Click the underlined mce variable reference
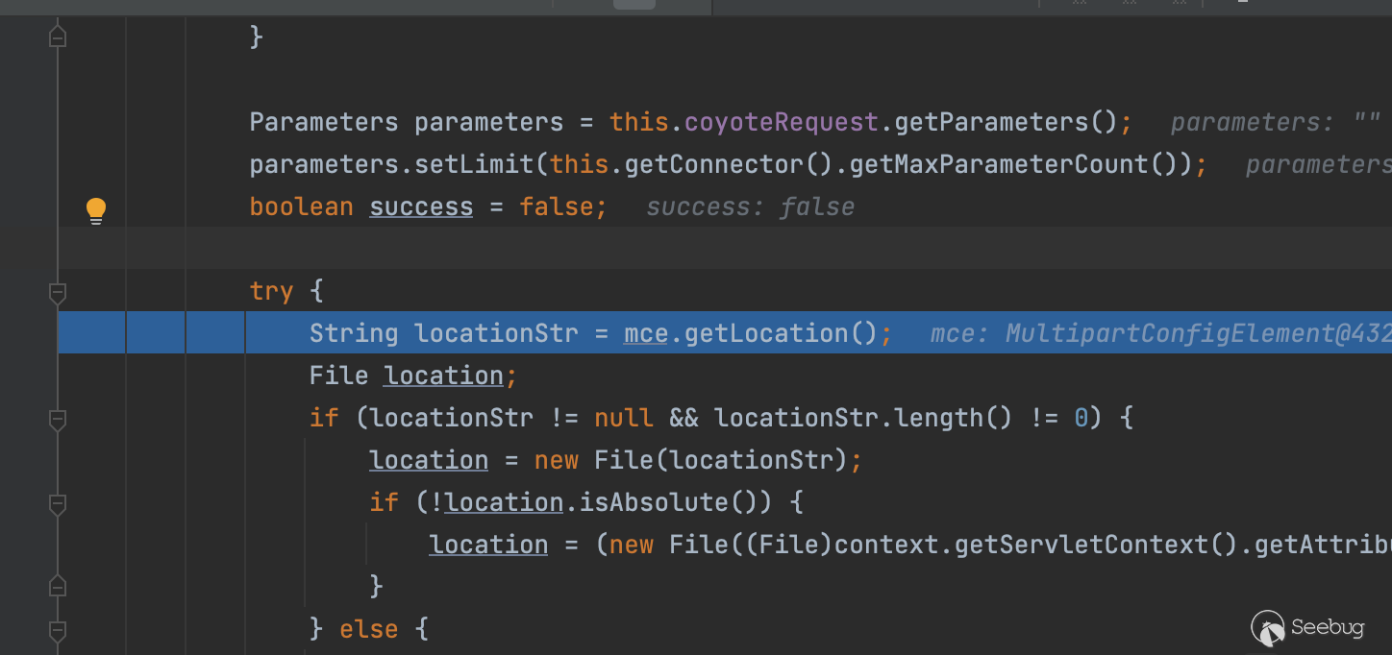1392x655 pixels. 645,334
